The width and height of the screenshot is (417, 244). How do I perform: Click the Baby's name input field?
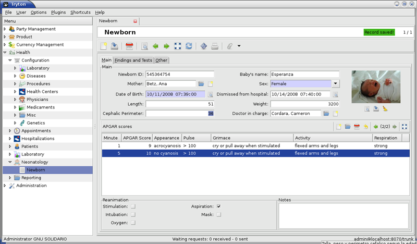[x=304, y=74]
